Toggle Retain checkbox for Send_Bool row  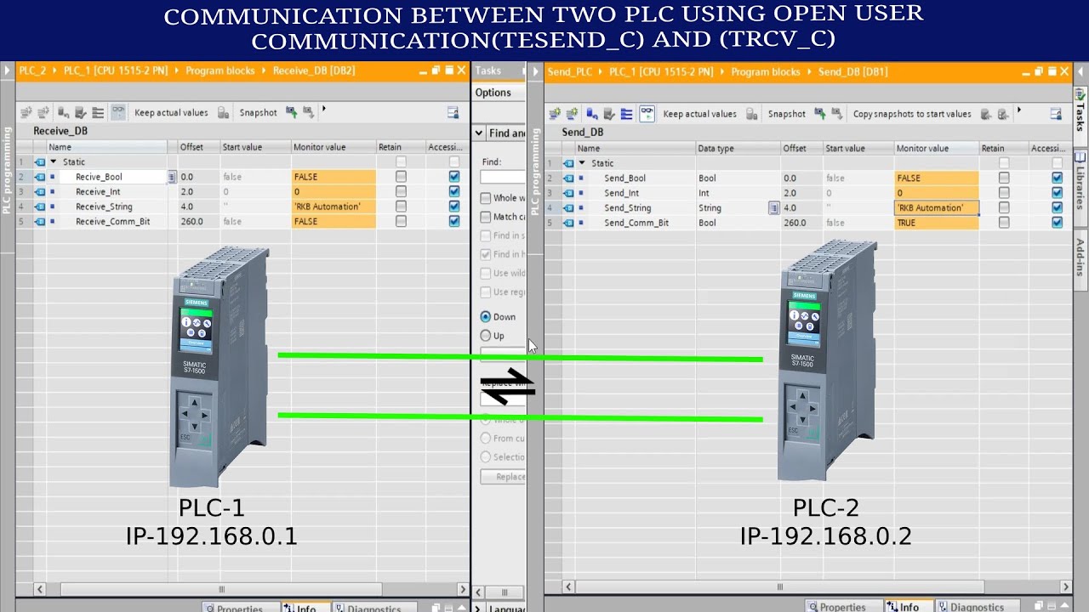[1004, 178]
